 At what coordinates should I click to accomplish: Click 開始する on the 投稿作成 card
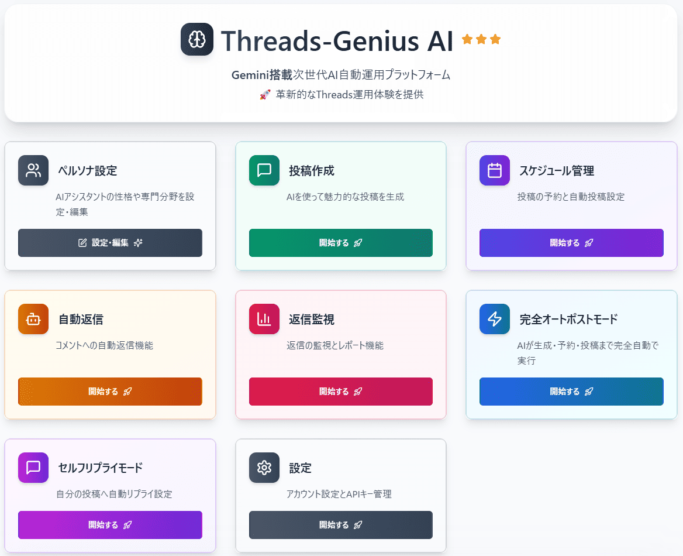tap(341, 243)
